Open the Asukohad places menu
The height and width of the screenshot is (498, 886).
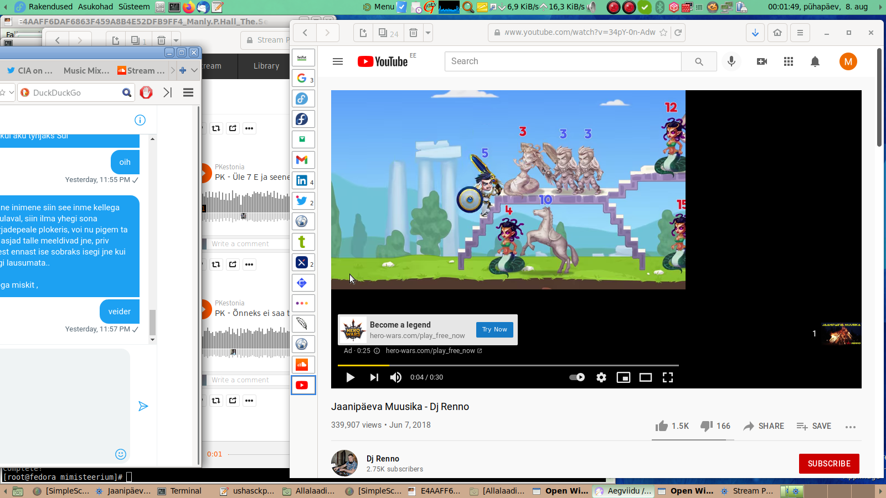tap(95, 7)
